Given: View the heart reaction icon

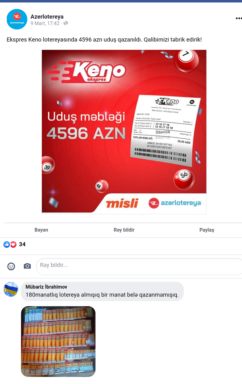Looking at the screenshot, I should point(13,244).
